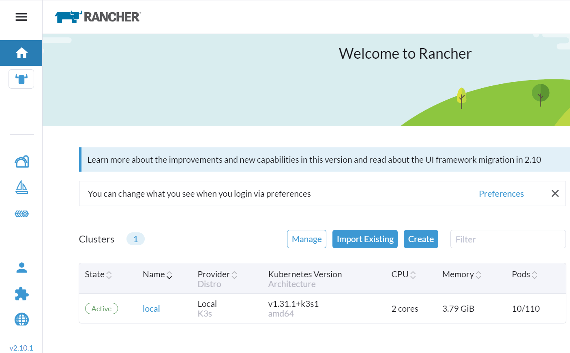Image resolution: width=570 pixels, height=353 pixels.
Task: Sort clusters by Name column
Action: (157, 274)
